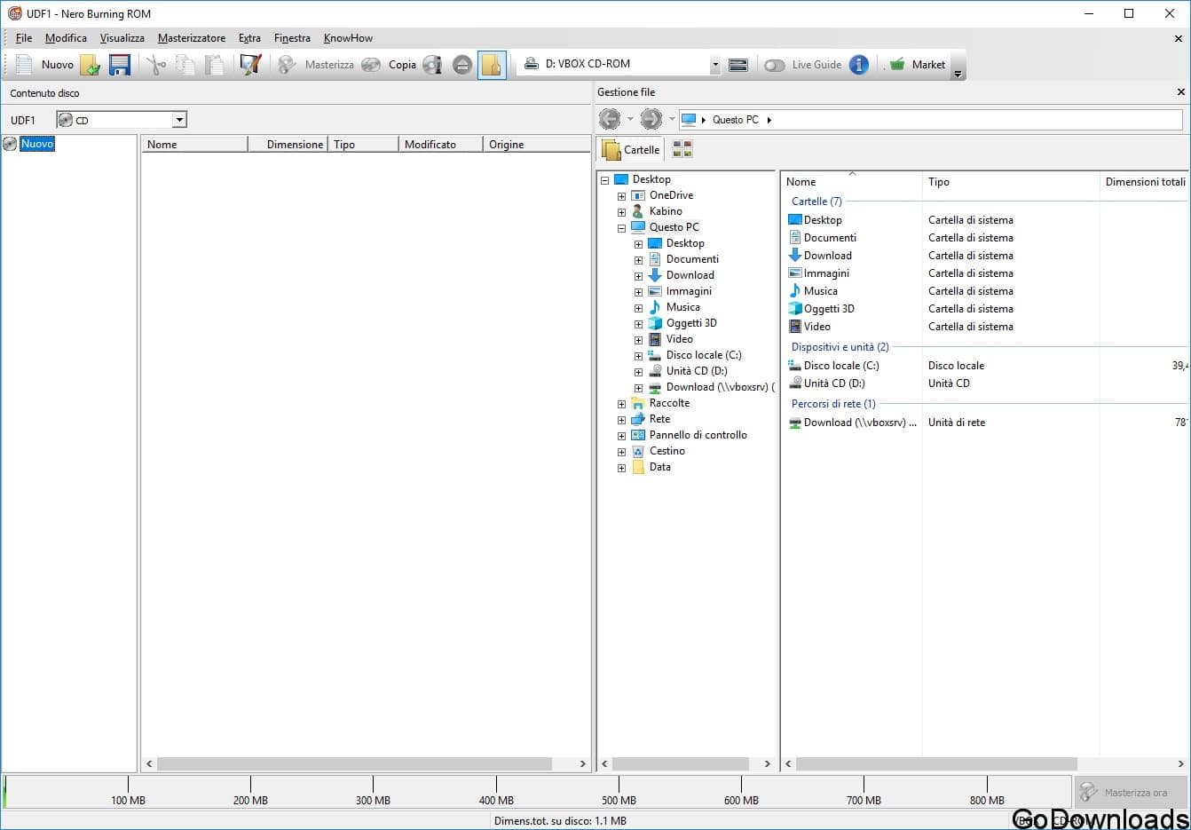Click the scissors cut icon

(x=156, y=65)
